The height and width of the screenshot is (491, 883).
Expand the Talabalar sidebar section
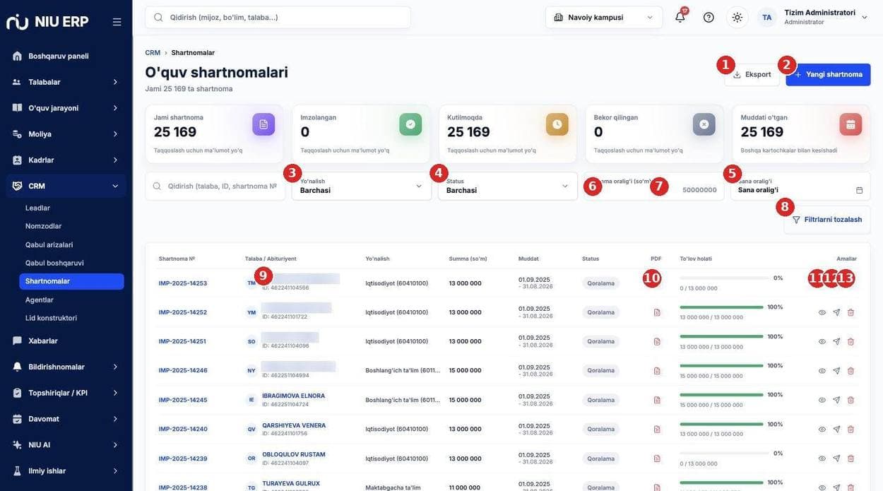click(66, 82)
